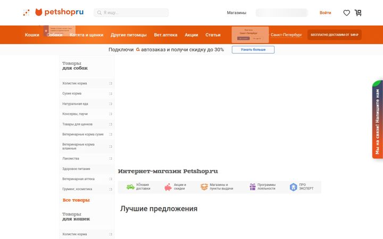This screenshot has height=239, width=383.
Task: Open the shopping cart icon
Action: click(x=358, y=13)
